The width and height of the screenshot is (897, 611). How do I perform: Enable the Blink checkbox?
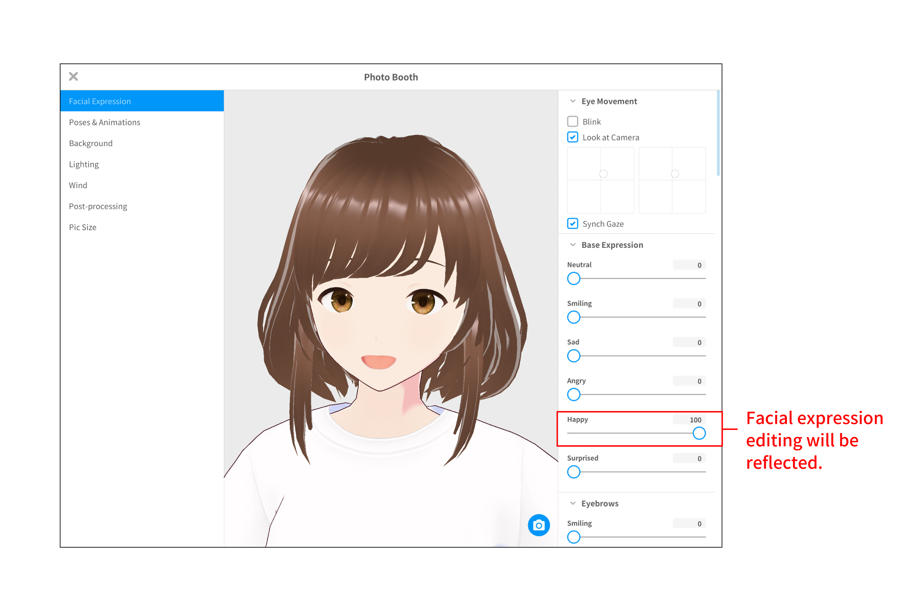tap(573, 121)
